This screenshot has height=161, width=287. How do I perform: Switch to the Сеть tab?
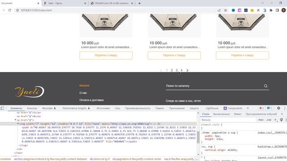(x=117, y=108)
